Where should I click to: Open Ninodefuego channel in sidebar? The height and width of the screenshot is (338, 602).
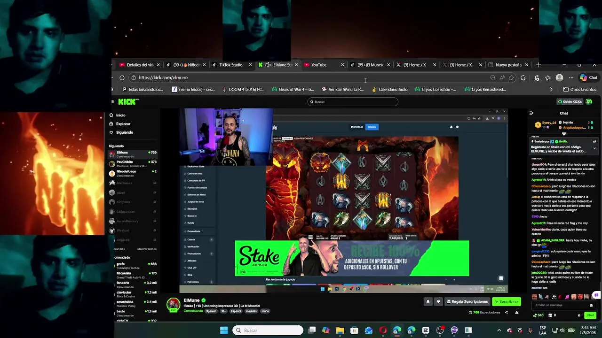133,173
